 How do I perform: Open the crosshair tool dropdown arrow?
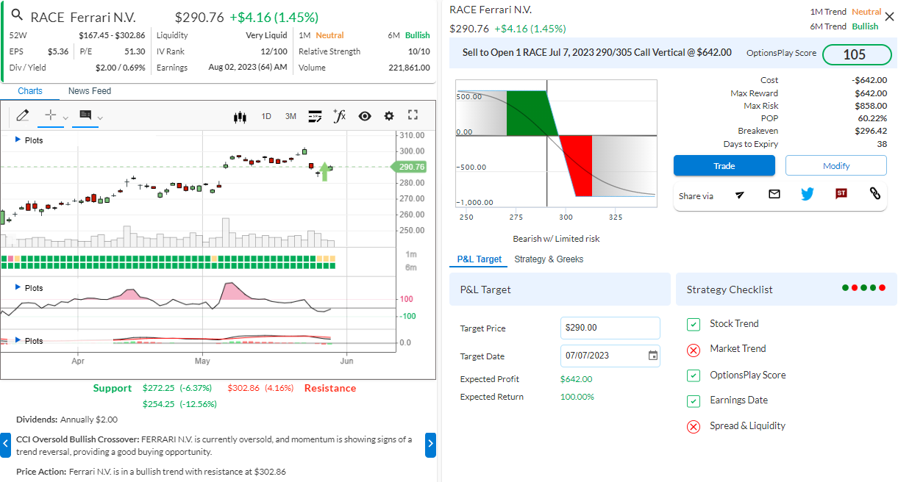click(65, 118)
